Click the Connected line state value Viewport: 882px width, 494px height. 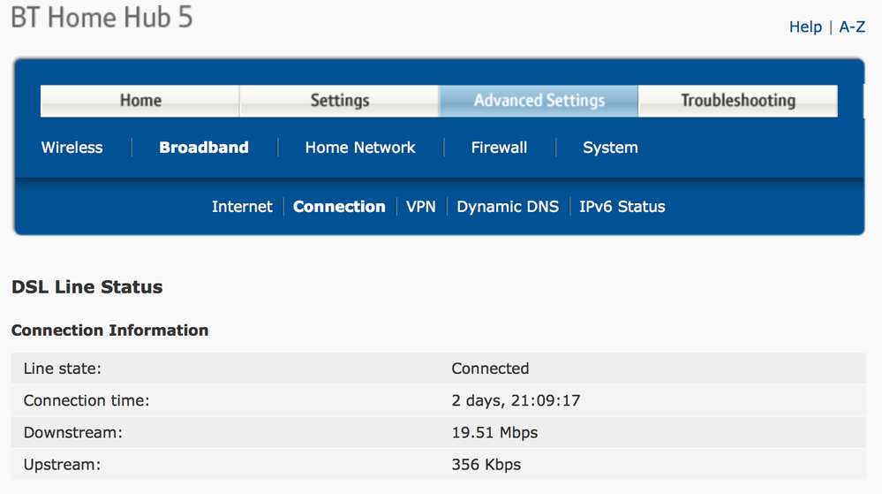pos(490,369)
